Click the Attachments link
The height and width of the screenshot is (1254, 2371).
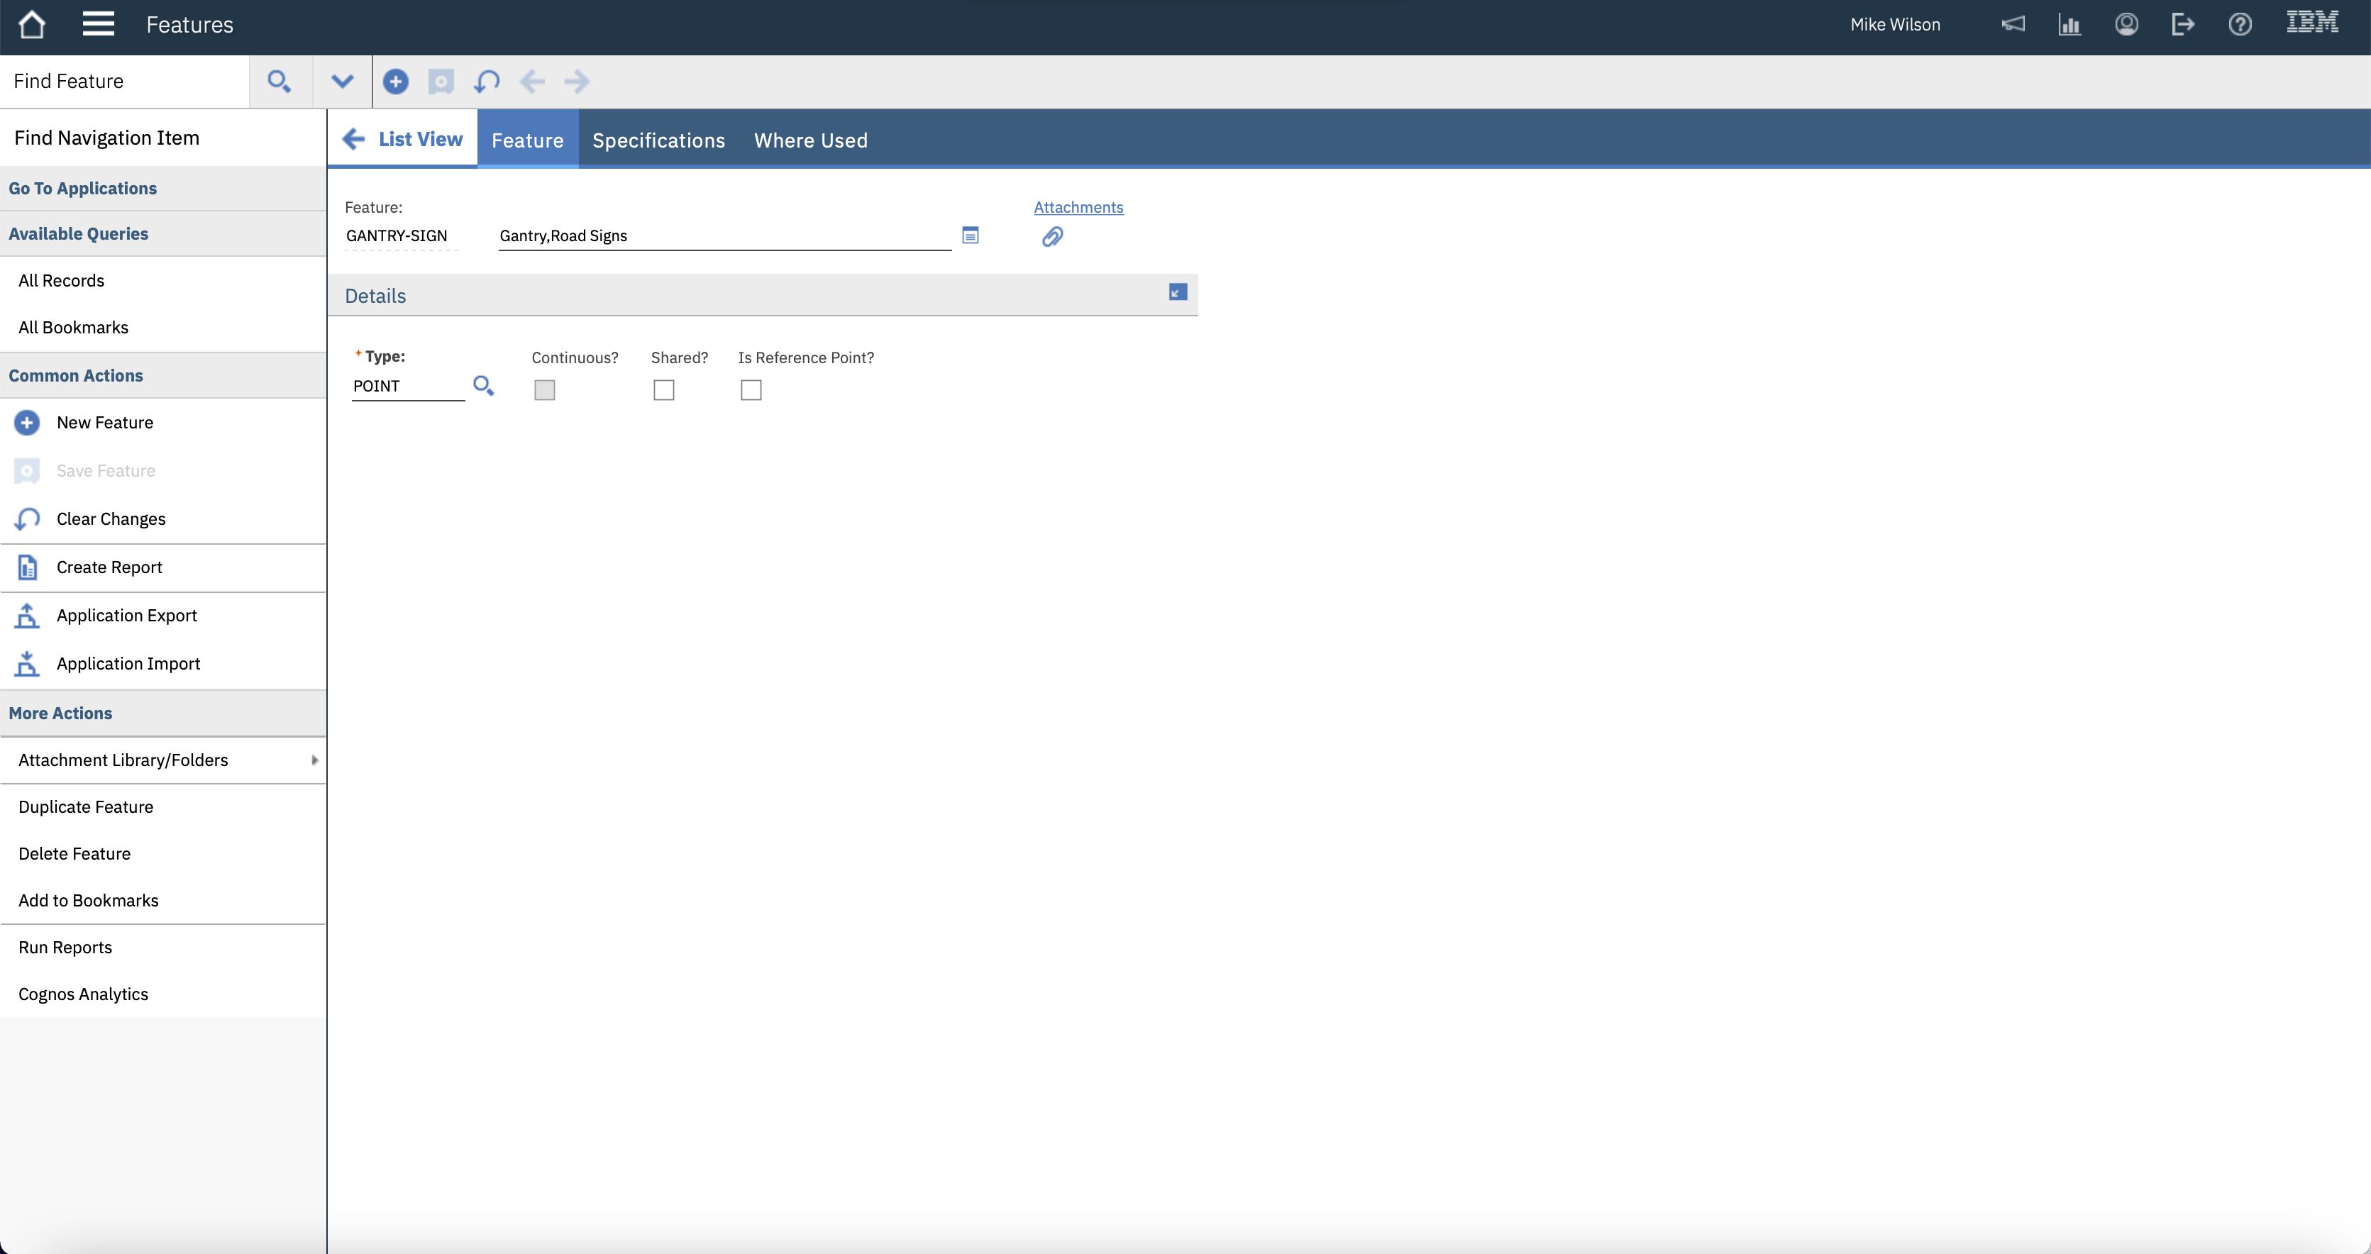[1078, 207]
